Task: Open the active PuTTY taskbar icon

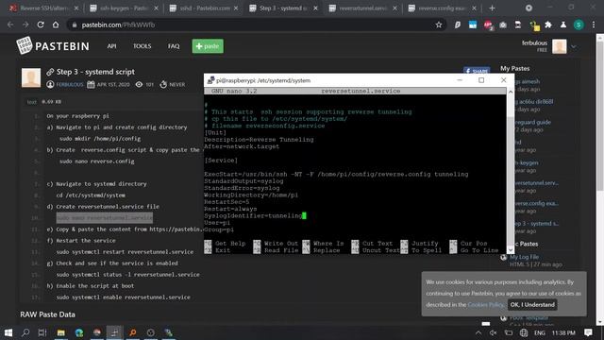Action: pyautogui.click(x=114, y=332)
